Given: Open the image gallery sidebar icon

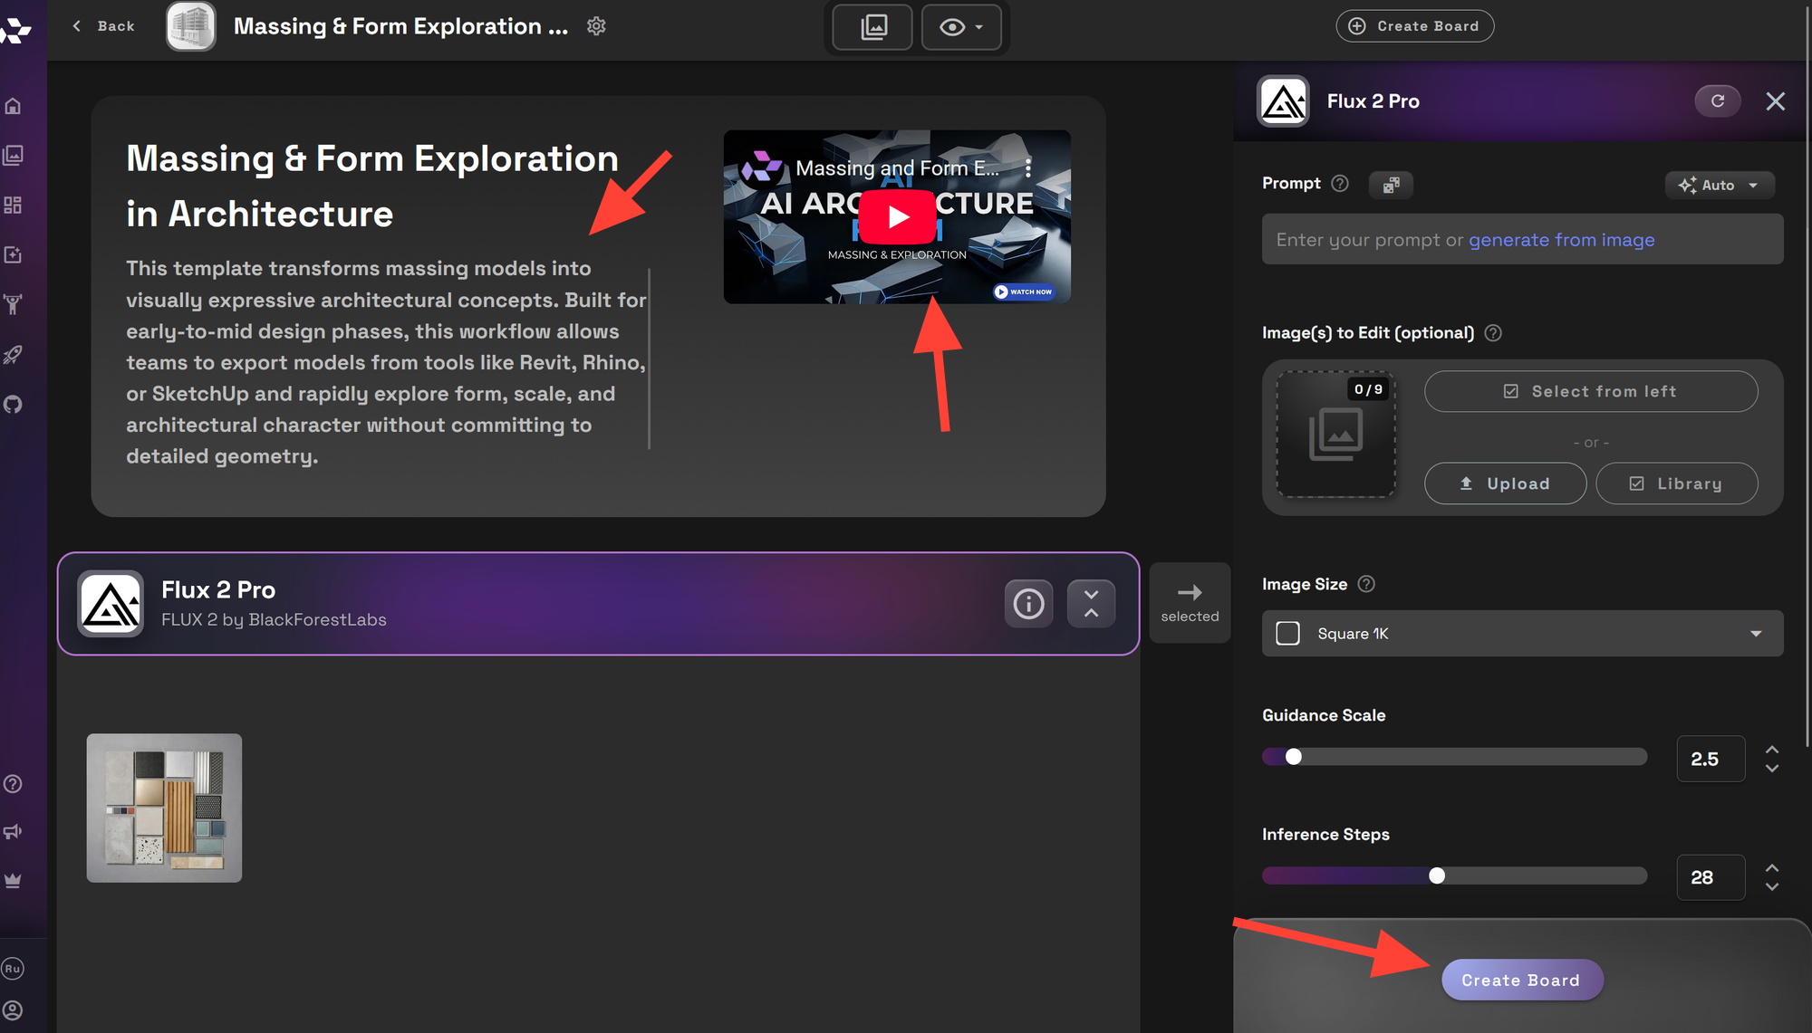Looking at the screenshot, I should click(x=13, y=156).
